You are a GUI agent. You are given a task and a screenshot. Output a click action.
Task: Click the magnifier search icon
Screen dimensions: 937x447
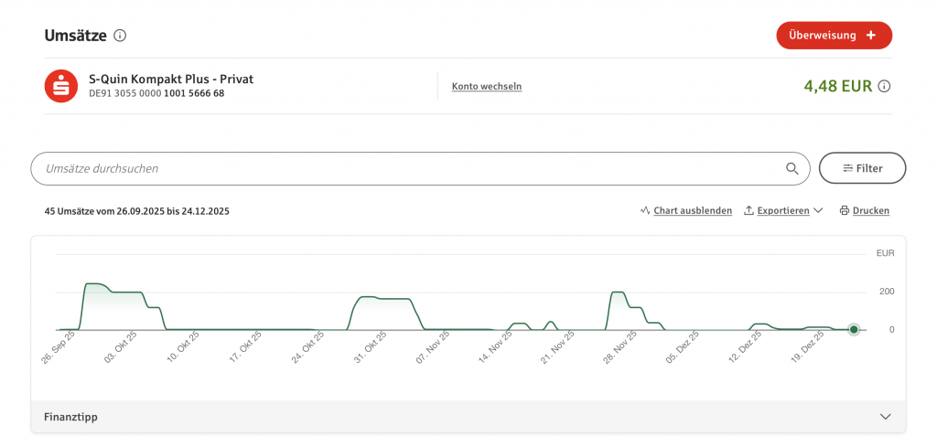click(x=792, y=168)
